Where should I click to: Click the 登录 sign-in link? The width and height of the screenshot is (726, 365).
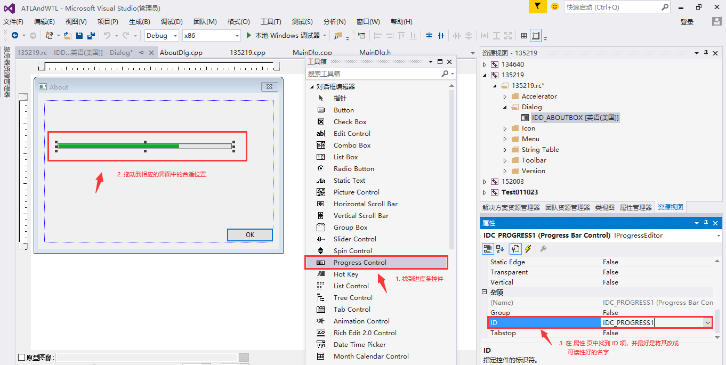point(687,22)
